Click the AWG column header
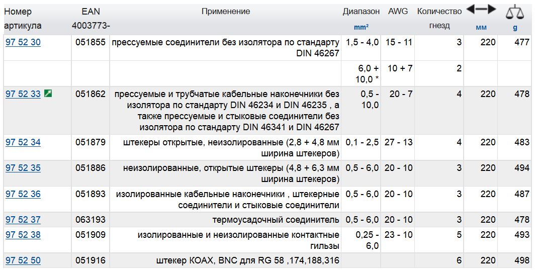 pos(398,11)
